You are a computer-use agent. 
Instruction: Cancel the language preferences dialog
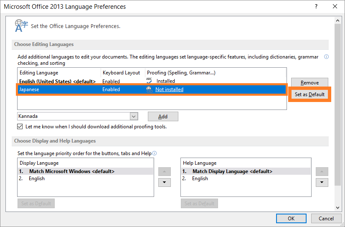(x=326, y=218)
